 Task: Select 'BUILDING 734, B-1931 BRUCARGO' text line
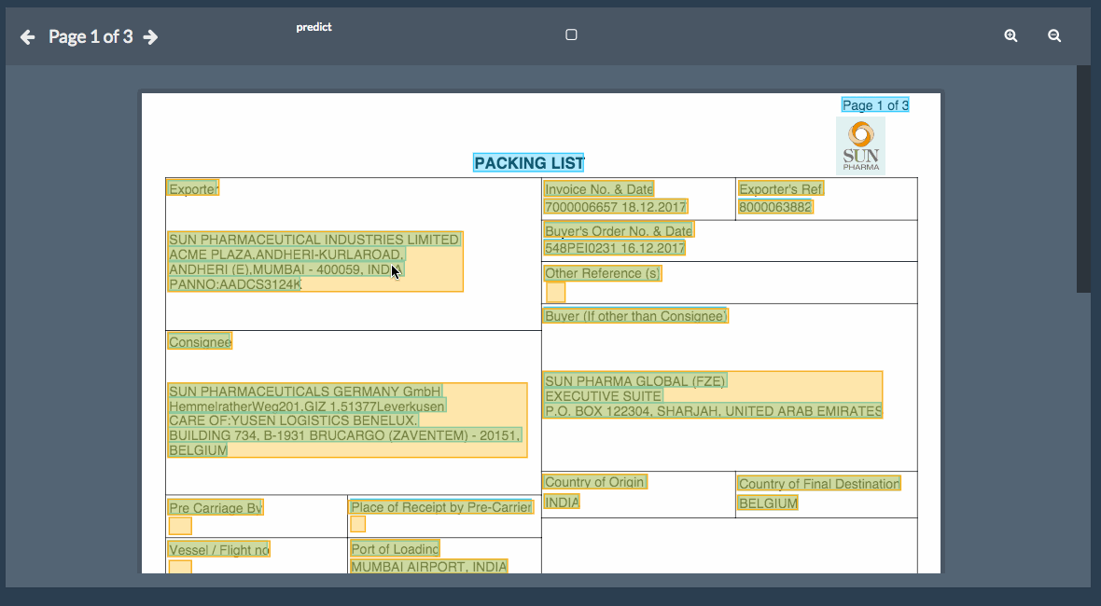[x=345, y=435]
